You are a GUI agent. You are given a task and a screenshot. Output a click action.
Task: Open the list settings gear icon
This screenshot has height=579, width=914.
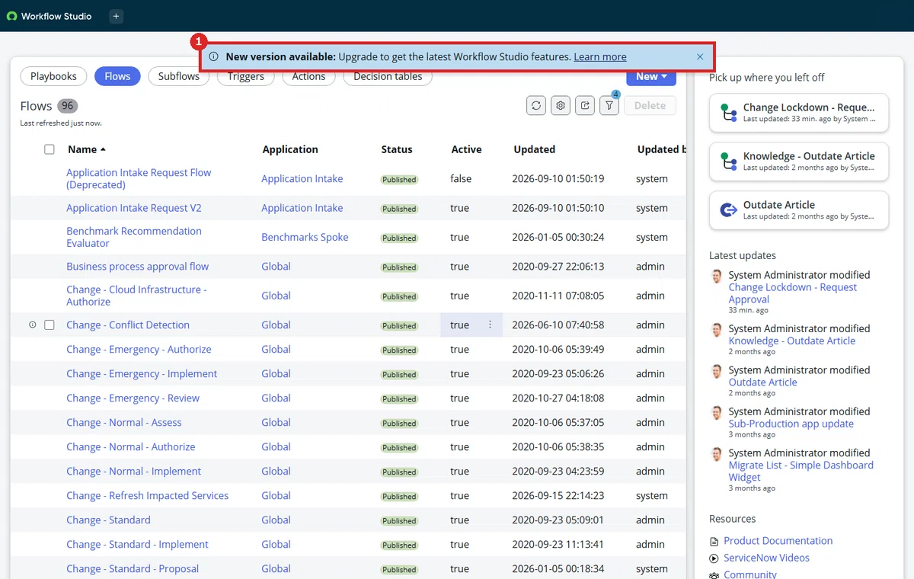pos(561,106)
